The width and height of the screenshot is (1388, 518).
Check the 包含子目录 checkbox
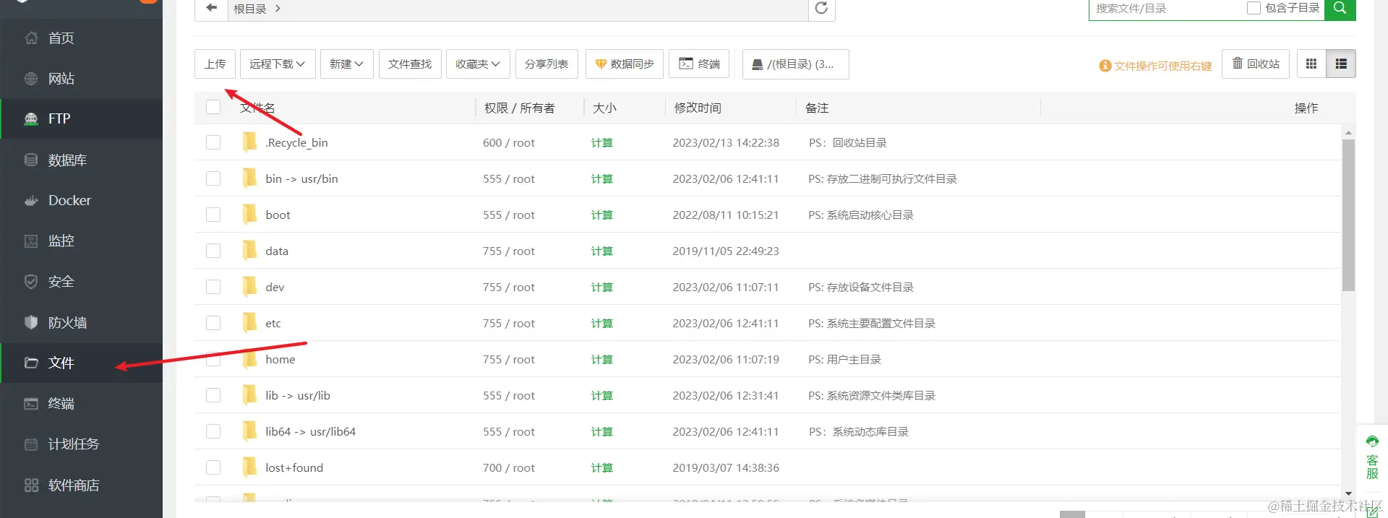coord(1254,8)
